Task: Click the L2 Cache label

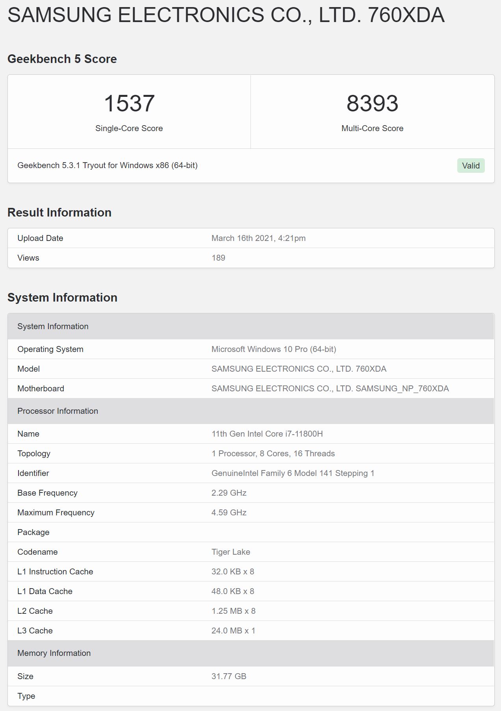Action: (x=35, y=611)
